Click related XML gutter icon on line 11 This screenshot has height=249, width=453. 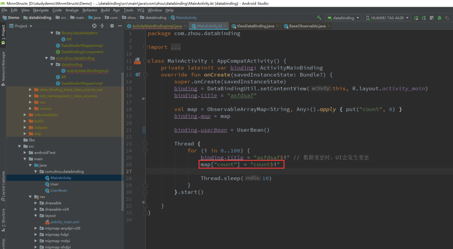pos(137,61)
